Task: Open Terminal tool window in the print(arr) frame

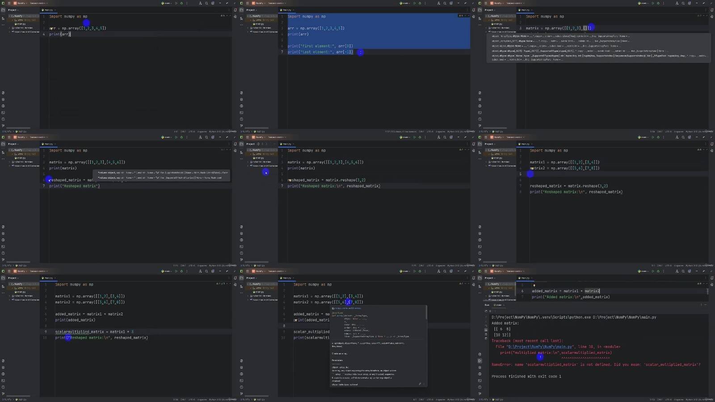Action: coord(3,113)
